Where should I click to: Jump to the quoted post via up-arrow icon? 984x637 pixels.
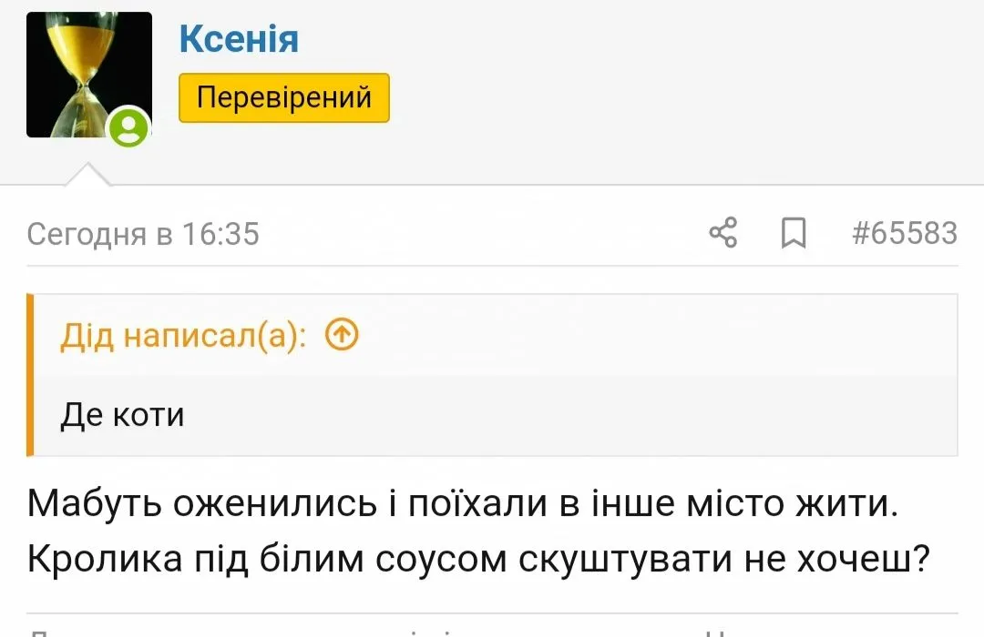(x=342, y=336)
